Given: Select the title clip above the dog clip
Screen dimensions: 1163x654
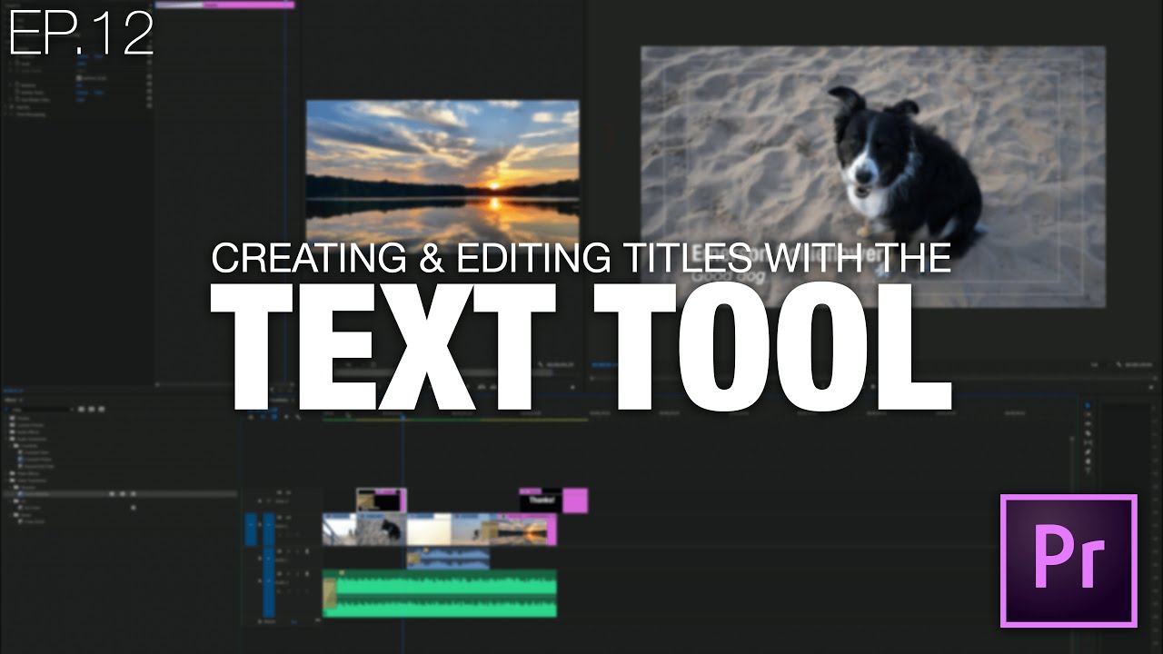Looking at the screenshot, I should pos(381,500).
